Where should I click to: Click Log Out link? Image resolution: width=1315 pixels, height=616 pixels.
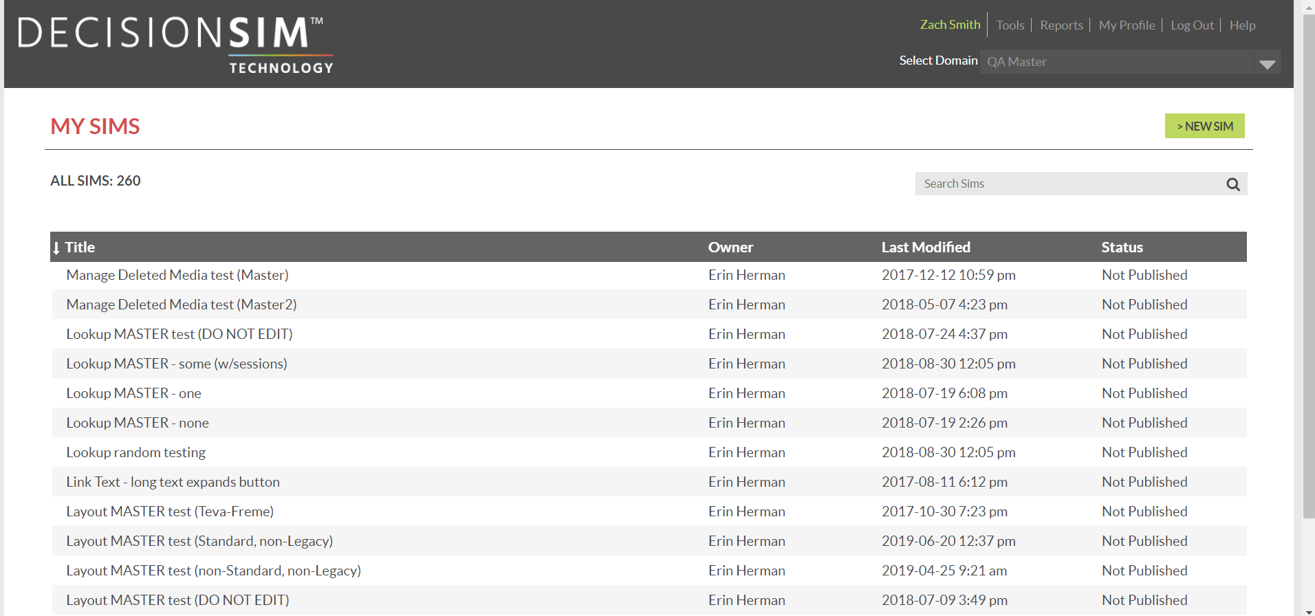click(x=1192, y=25)
